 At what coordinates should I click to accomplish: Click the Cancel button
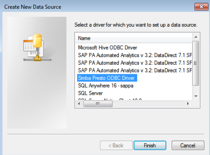(x=188, y=145)
